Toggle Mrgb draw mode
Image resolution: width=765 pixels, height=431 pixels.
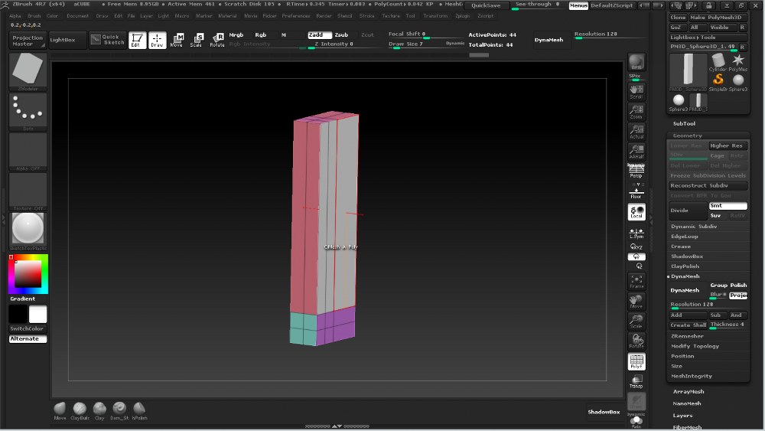click(236, 35)
